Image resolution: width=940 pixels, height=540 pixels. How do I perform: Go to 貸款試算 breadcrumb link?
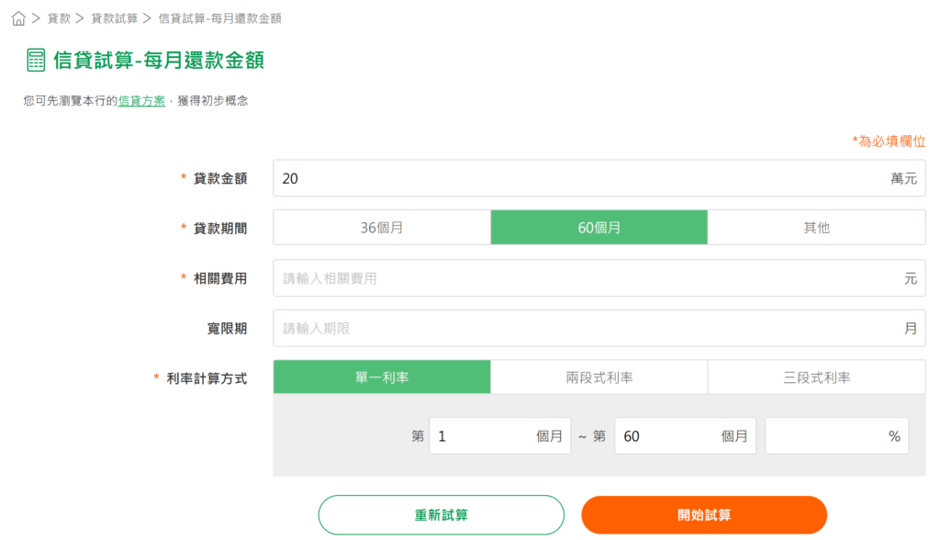(114, 18)
